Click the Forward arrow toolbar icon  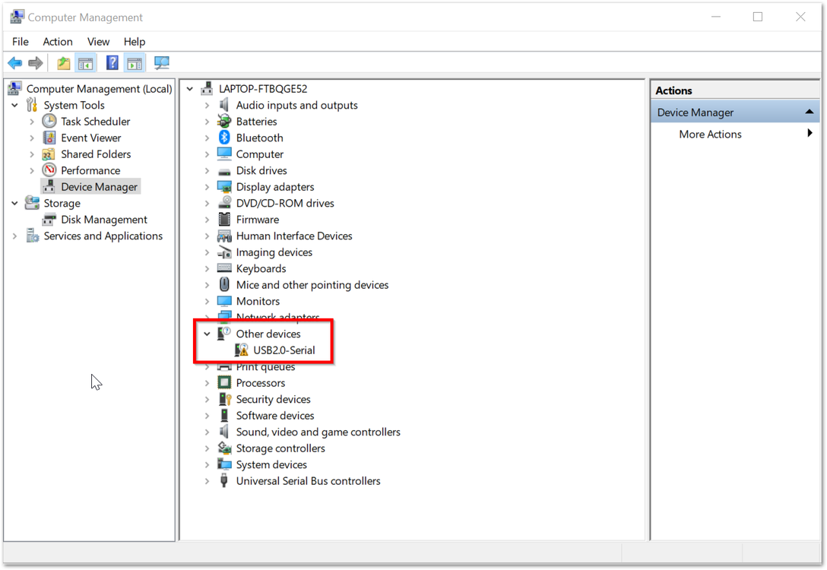click(x=35, y=63)
